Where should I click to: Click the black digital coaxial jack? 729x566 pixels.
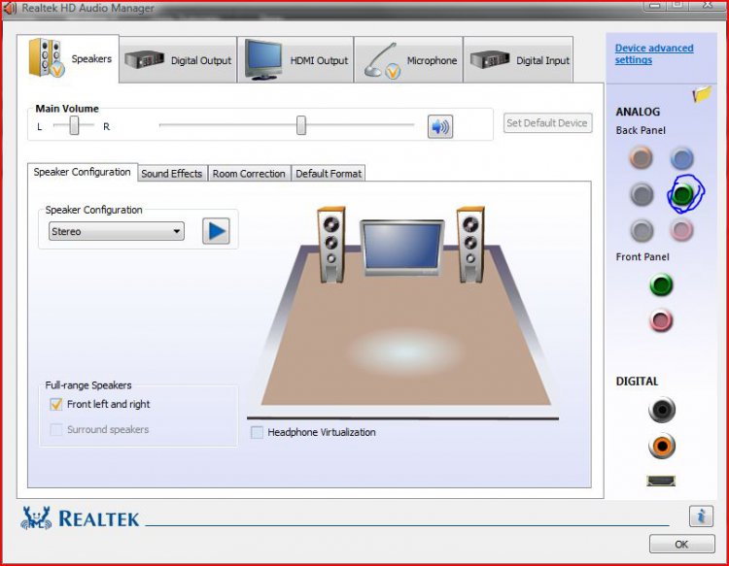click(662, 410)
